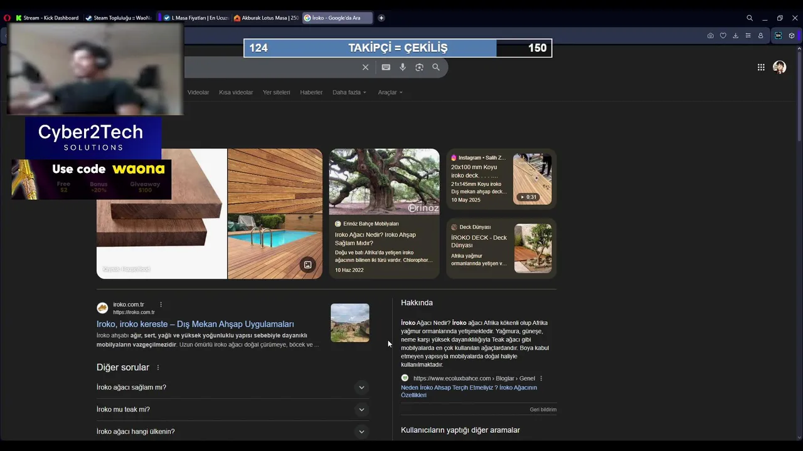Click the 'https://iroko.com.tr' URL text
Viewport: 803px width, 451px height.
[134, 313]
